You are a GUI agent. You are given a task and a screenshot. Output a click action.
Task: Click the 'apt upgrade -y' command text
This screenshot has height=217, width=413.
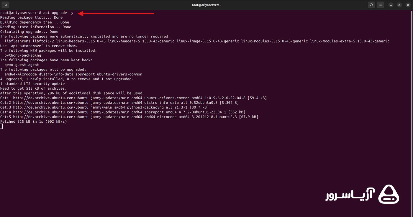click(58, 13)
